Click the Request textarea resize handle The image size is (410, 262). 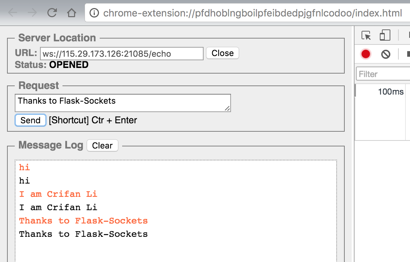click(228, 109)
